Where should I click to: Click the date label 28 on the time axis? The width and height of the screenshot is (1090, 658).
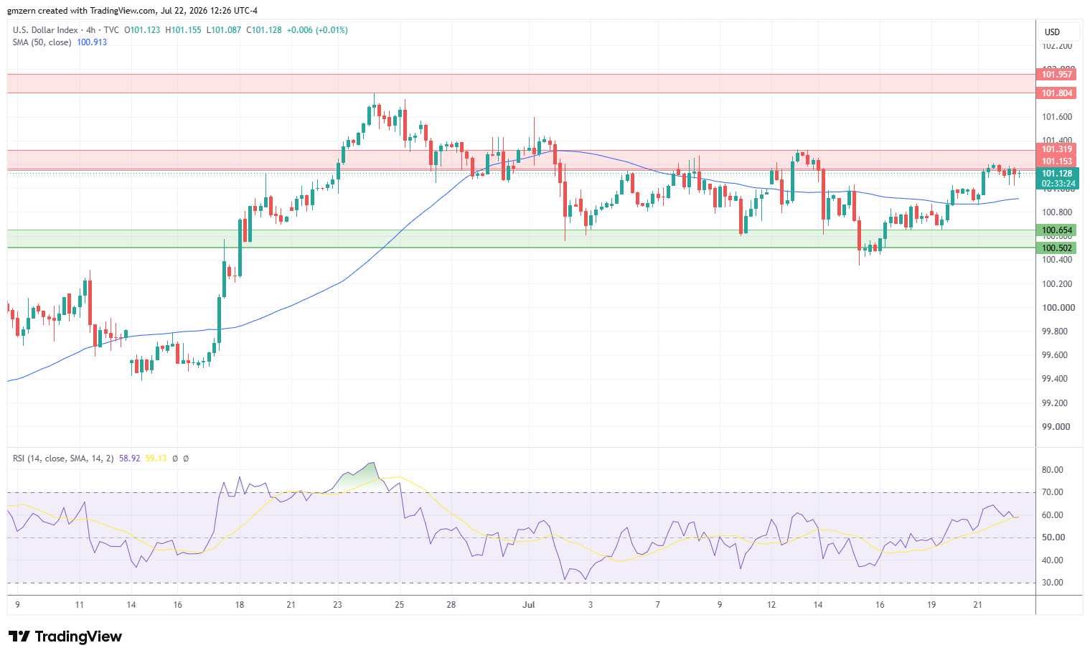click(451, 605)
